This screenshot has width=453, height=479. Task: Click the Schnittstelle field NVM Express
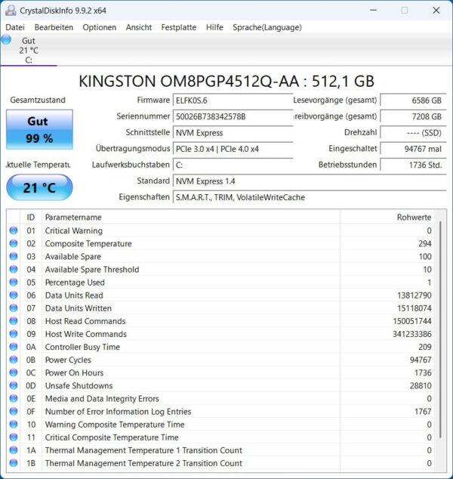click(x=233, y=133)
